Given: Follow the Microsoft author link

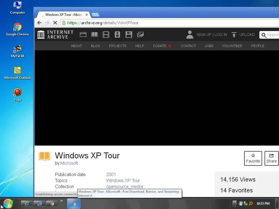Looking at the screenshot, I should tap(69, 163).
